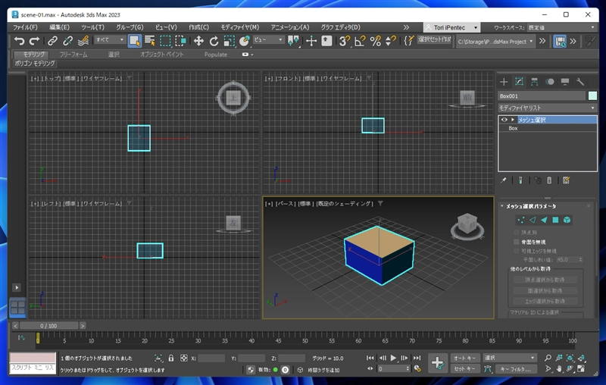Select the Rotate transform tool

click(x=214, y=41)
